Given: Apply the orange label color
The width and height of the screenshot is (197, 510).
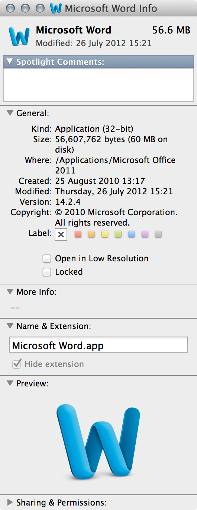Looking at the screenshot, I should [x=91, y=234].
